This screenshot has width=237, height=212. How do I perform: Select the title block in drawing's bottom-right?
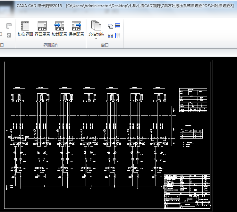pyautogui.click(x=187, y=202)
